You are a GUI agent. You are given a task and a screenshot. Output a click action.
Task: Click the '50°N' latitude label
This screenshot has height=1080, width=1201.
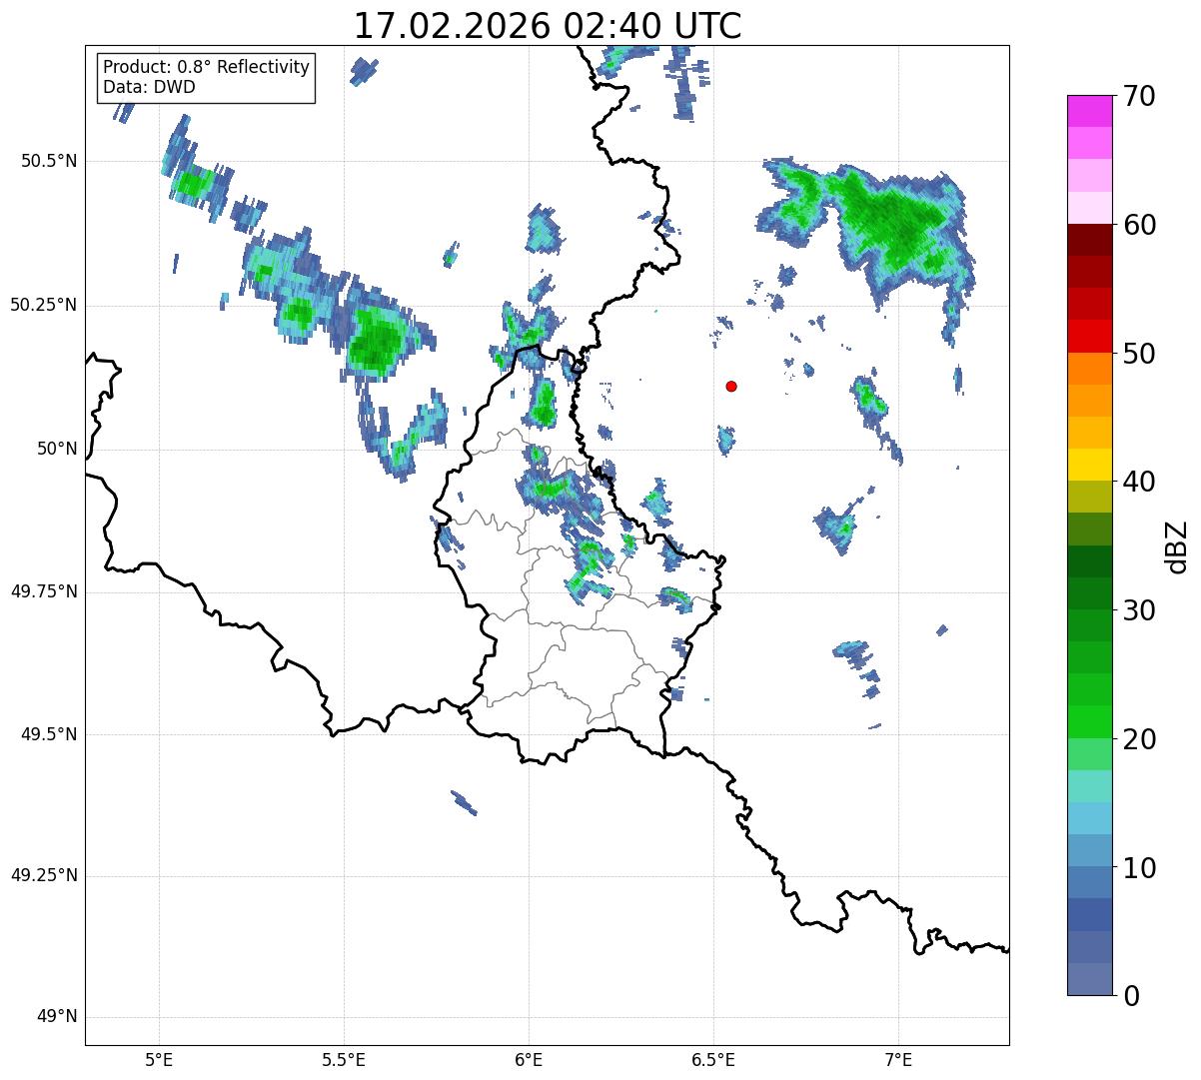pos(57,449)
